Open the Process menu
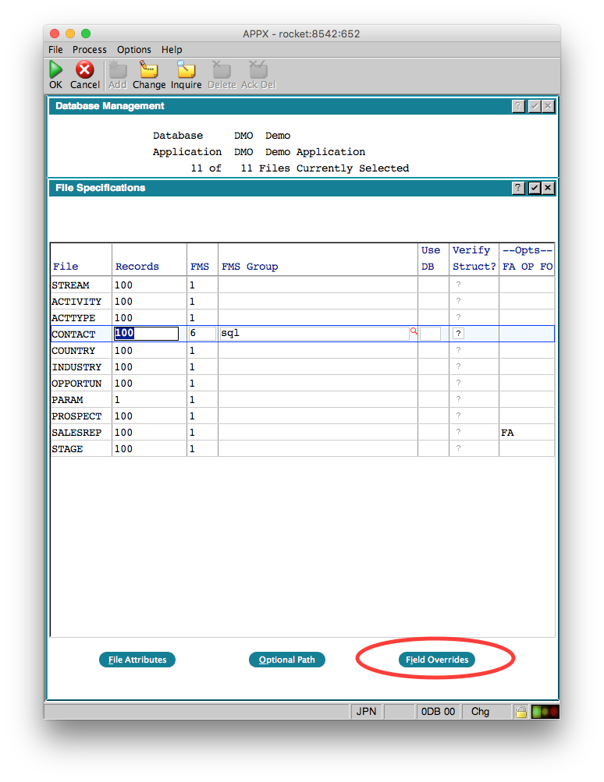The width and height of the screenshot is (604, 782). (x=90, y=49)
